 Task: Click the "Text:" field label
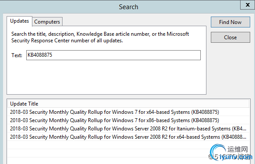coord(17,55)
